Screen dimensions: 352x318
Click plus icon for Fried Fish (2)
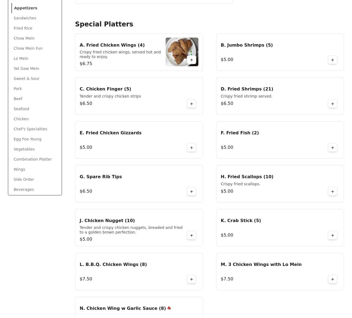pos(332,148)
